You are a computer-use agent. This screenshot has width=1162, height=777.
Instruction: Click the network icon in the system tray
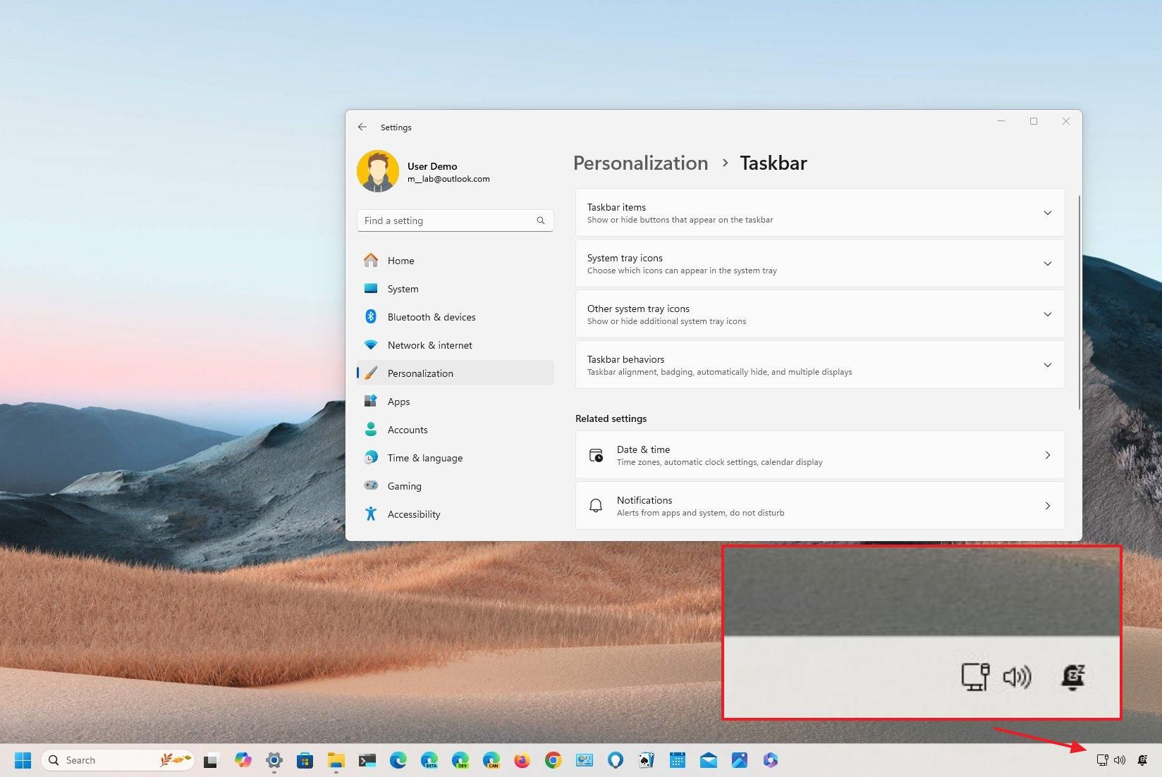tap(1101, 760)
